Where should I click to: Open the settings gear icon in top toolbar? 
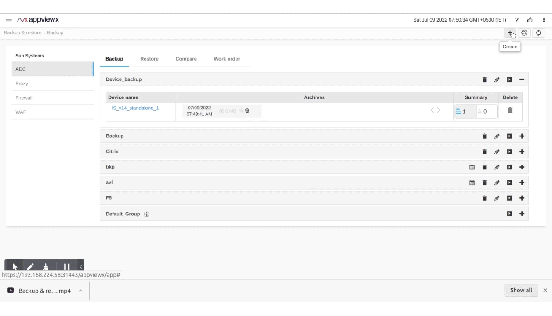[524, 33]
